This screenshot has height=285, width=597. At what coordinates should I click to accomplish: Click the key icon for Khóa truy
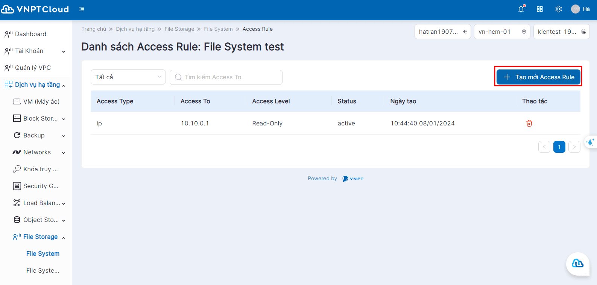(17, 169)
